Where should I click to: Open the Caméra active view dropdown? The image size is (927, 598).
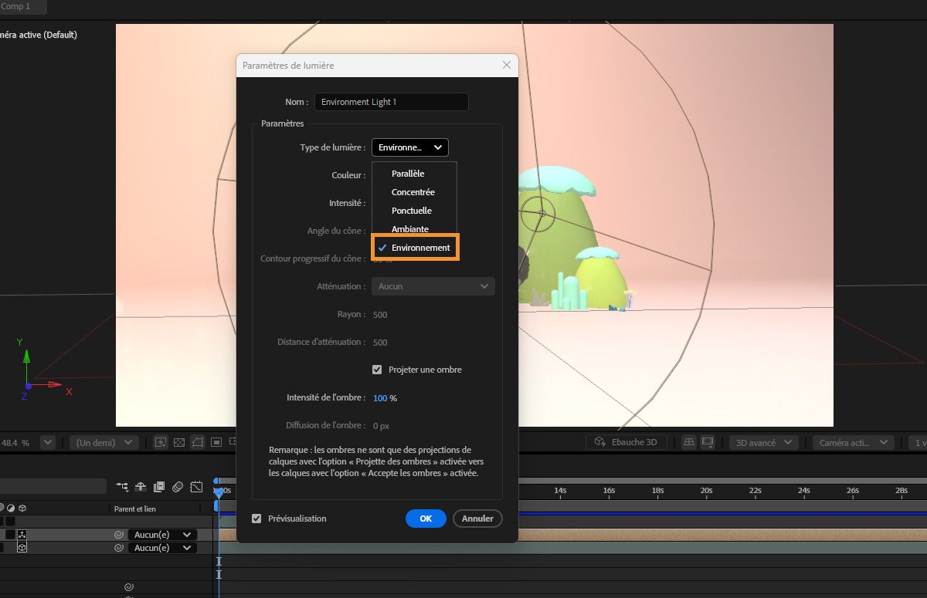click(x=853, y=442)
